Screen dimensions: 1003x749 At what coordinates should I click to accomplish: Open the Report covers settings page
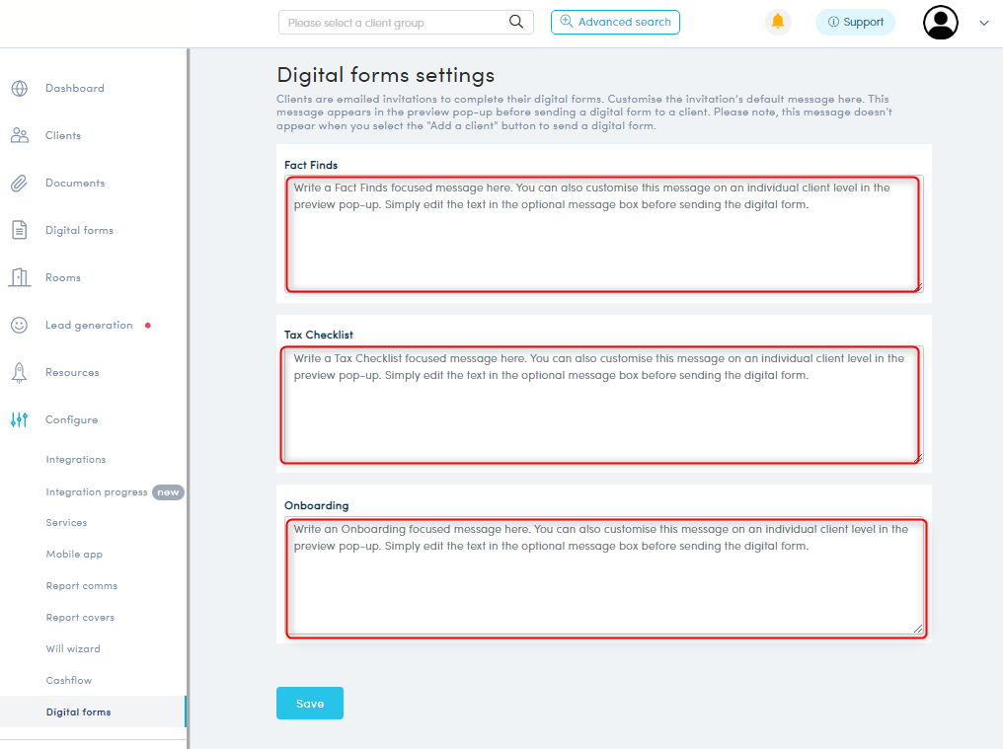80,617
